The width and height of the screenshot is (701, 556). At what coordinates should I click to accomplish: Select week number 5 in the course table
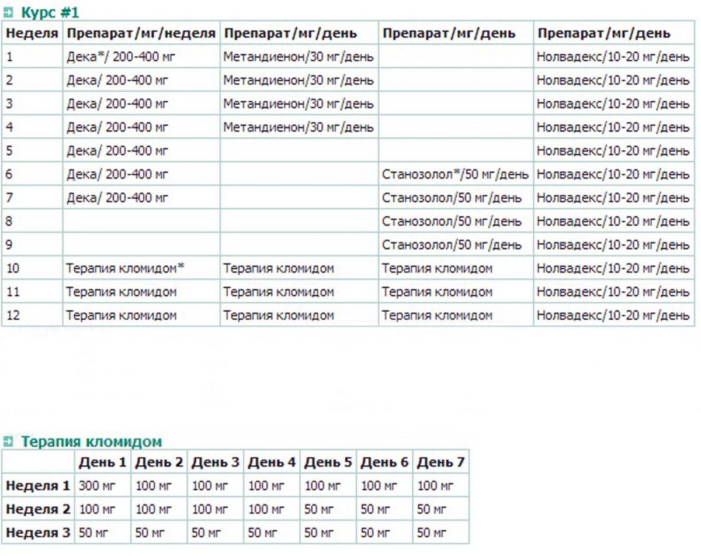click(9, 151)
